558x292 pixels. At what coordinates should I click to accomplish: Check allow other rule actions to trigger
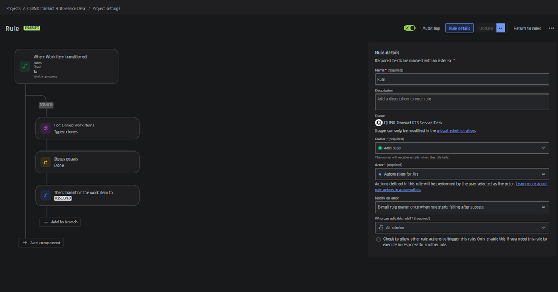pyautogui.click(x=379, y=239)
